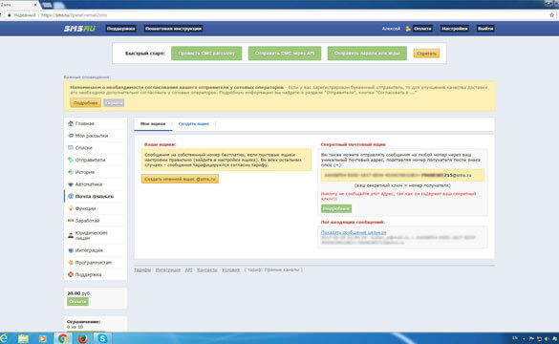Open the Условия footer link
The image size is (559, 344).
[x=230, y=269]
